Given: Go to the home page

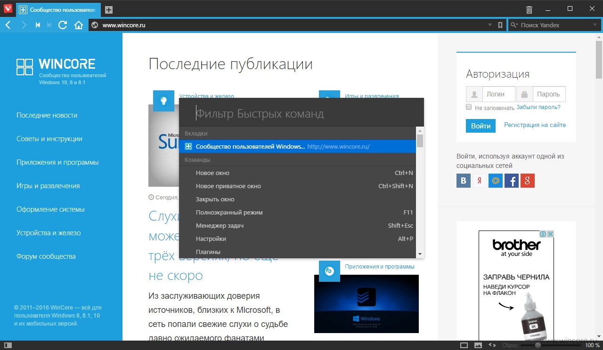Looking at the screenshot, I should coord(79,25).
